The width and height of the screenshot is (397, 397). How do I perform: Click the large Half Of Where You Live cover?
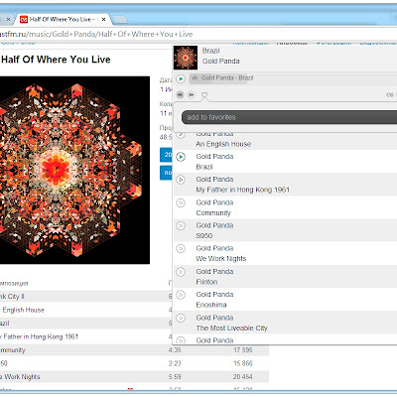pos(74,170)
